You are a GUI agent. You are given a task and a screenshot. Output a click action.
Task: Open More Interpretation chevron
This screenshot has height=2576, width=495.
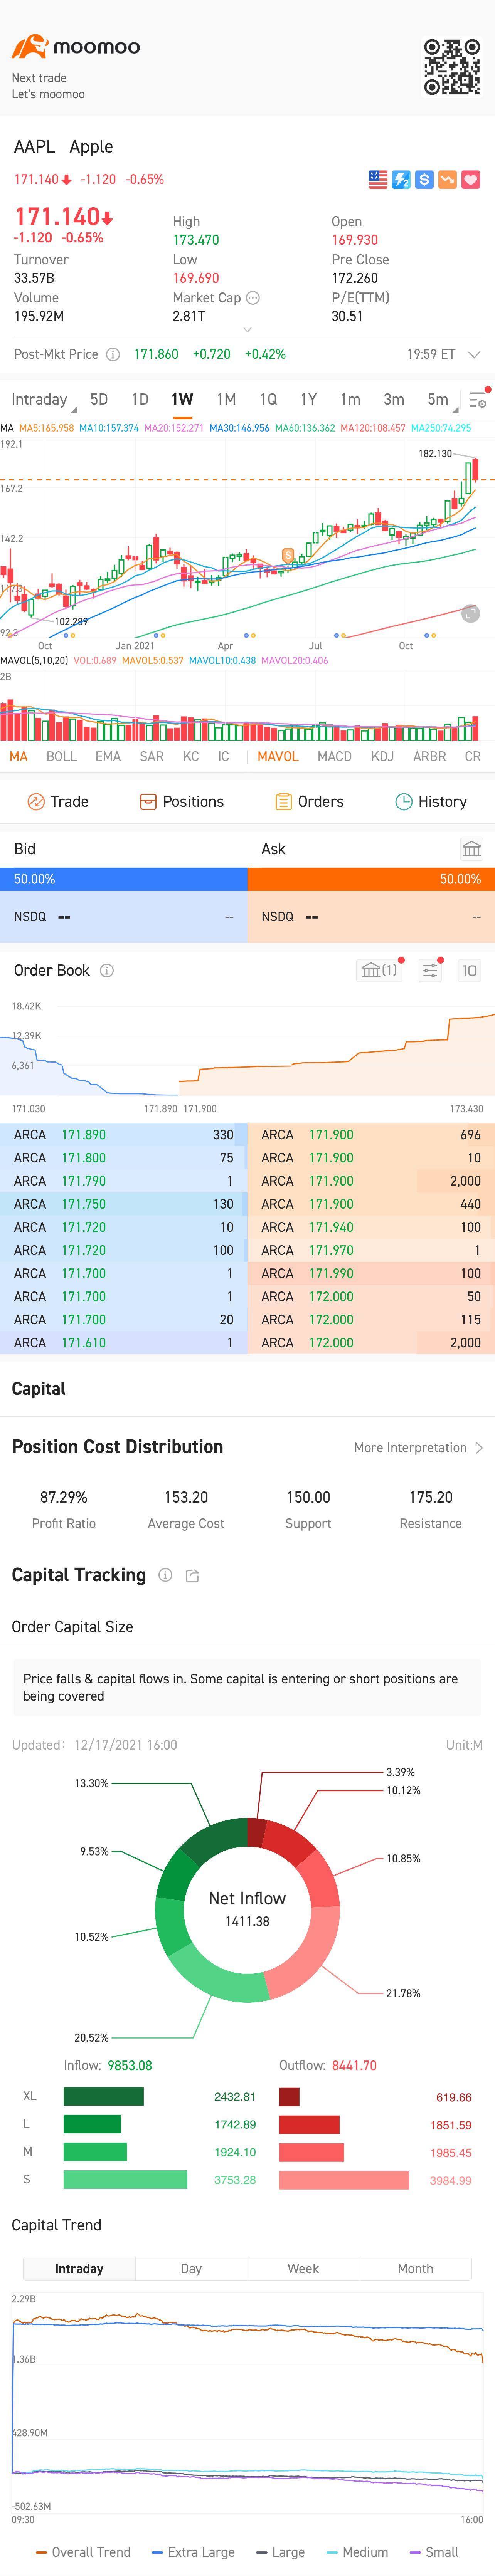(x=479, y=1447)
